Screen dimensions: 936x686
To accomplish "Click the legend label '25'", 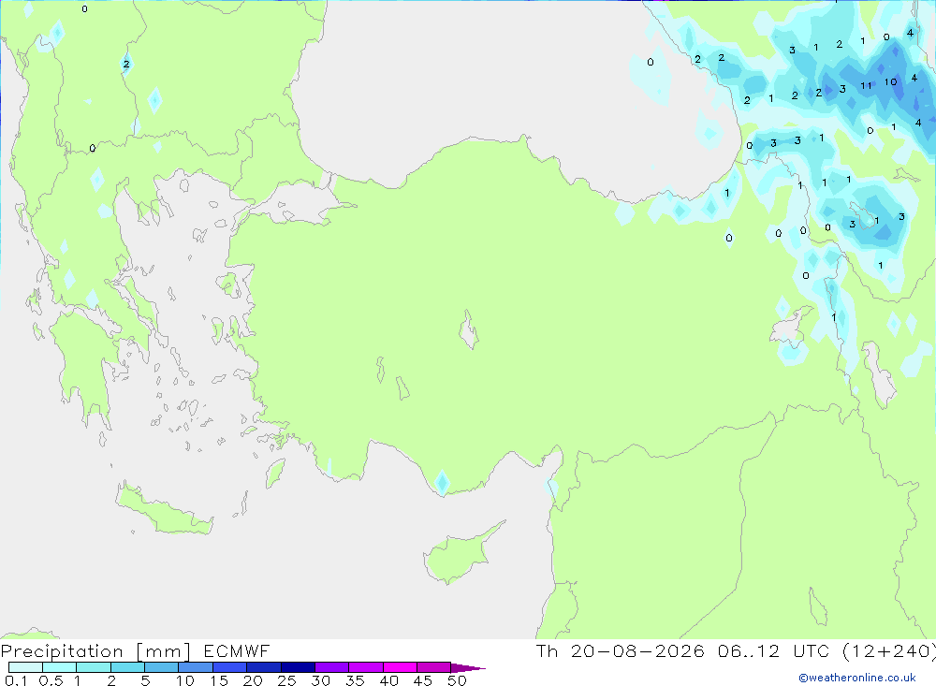I will [x=286, y=680].
